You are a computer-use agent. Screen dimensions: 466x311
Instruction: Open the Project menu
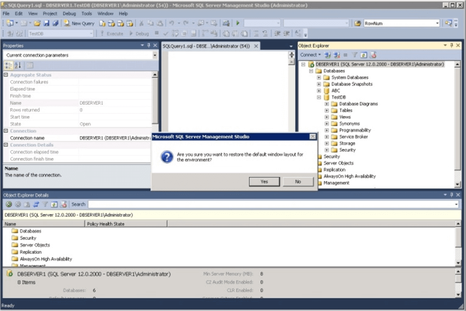click(50, 13)
